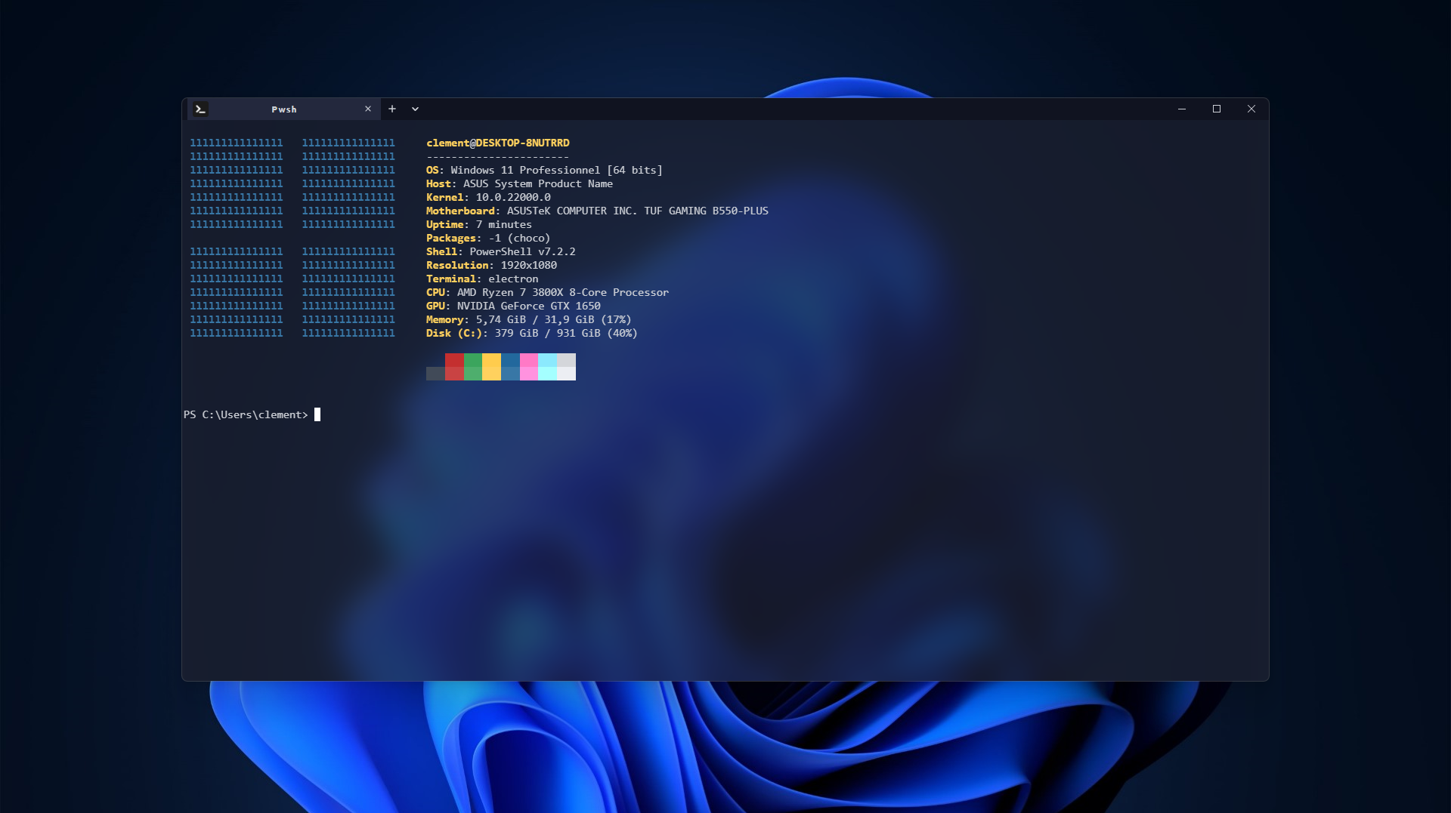
Task: Select the yellow color swatch in the palette
Action: tap(492, 368)
